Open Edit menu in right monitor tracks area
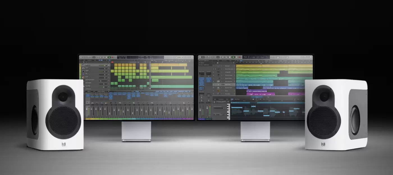 click(x=218, y=61)
